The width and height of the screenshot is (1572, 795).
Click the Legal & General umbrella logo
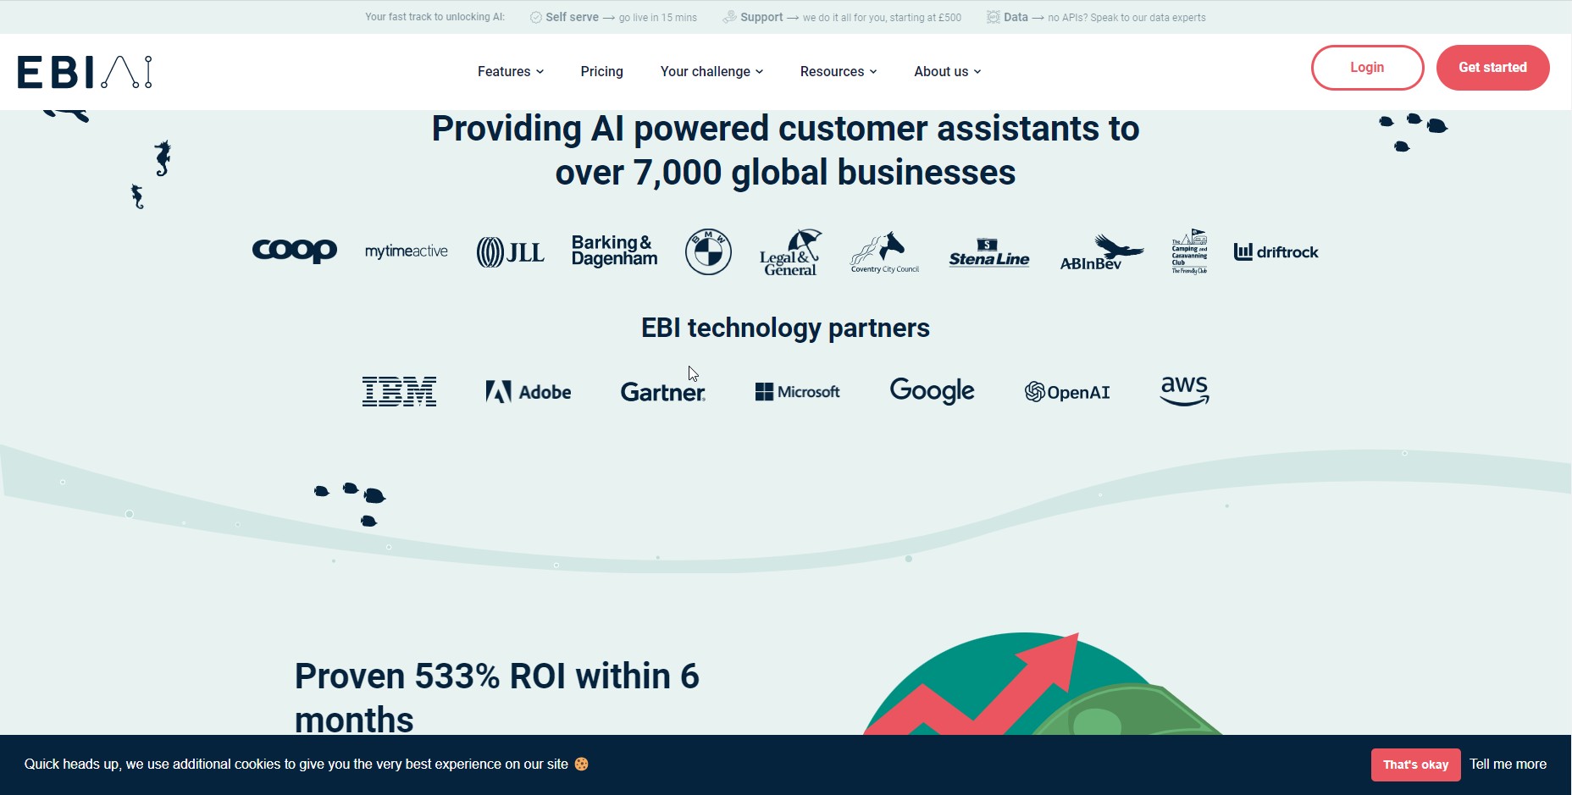point(791,252)
